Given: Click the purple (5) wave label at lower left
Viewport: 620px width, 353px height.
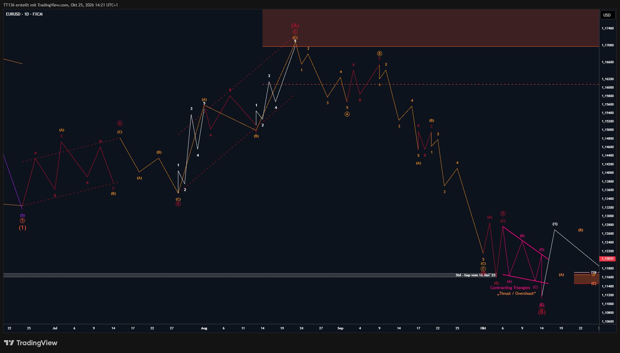Looking at the screenshot, I should pyautogui.click(x=22, y=215).
